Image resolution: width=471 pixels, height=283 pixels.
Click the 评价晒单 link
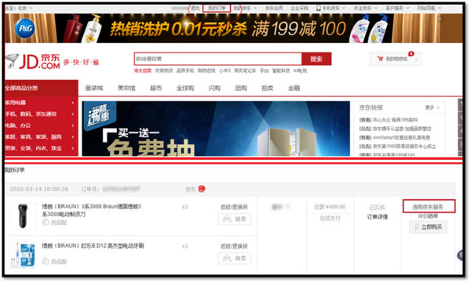(x=428, y=216)
